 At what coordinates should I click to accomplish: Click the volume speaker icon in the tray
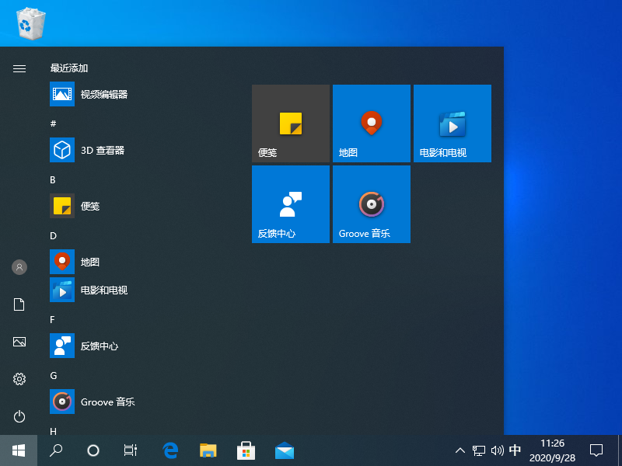pyautogui.click(x=497, y=450)
